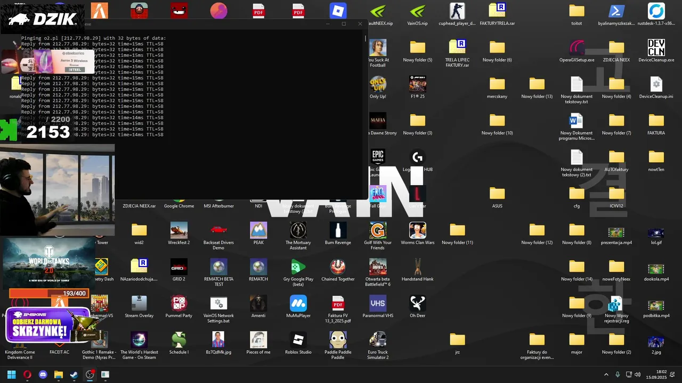
Task: Open the cuphead_player_d... Counter-Strike icon
Action: (x=457, y=15)
